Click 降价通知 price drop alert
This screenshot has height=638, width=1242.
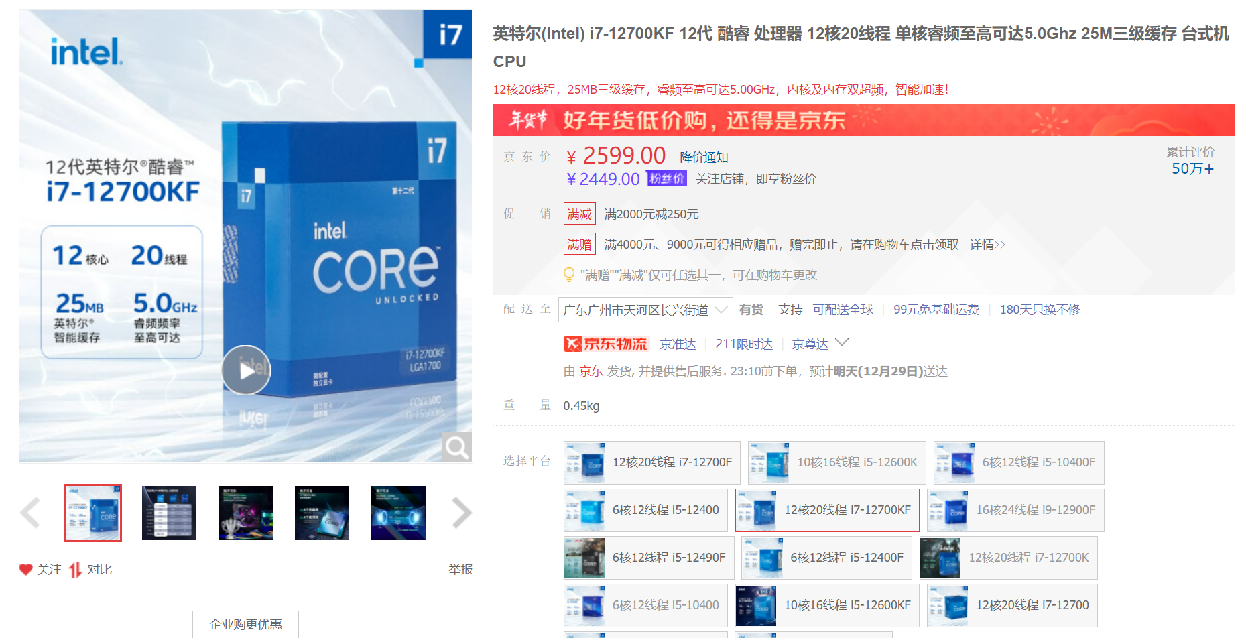pyautogui.click(x=704, y=157)
